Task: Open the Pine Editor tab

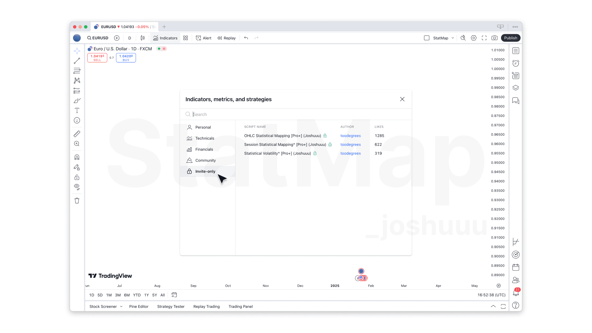Action: click(139, 306)
